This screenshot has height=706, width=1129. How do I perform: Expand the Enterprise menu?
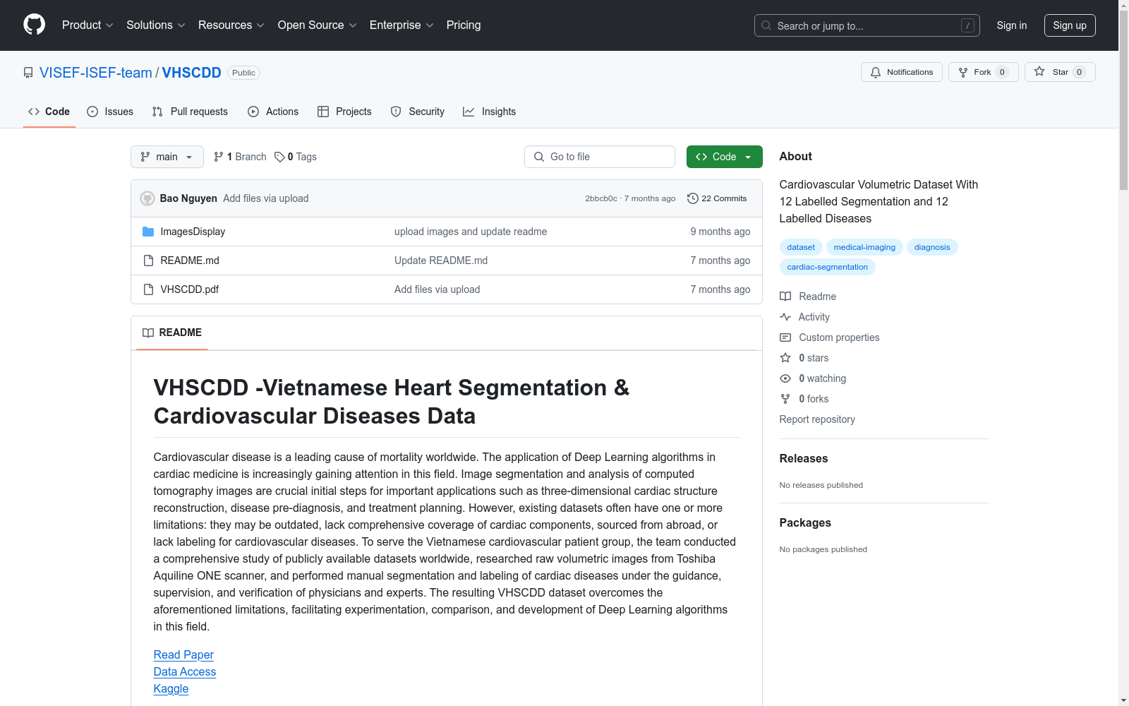pos(402,25)
